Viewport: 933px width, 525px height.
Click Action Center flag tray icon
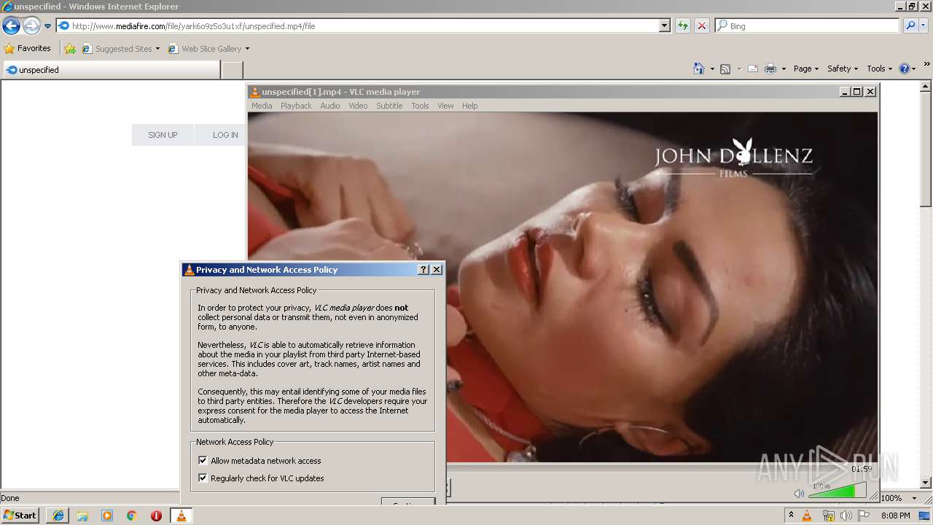tap(864, 516)
